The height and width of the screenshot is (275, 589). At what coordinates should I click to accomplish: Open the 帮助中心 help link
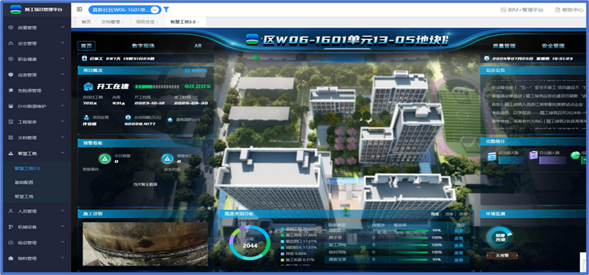click(x=568, y=10)
